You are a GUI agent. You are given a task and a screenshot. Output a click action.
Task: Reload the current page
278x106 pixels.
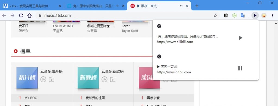point(21,15)
